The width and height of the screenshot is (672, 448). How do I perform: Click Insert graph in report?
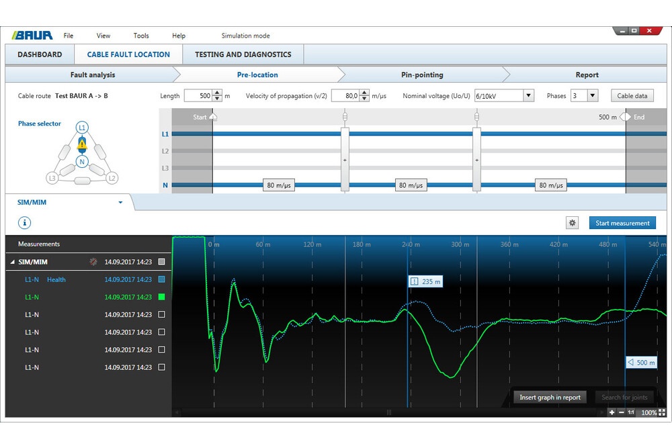(x=549, y=397)
